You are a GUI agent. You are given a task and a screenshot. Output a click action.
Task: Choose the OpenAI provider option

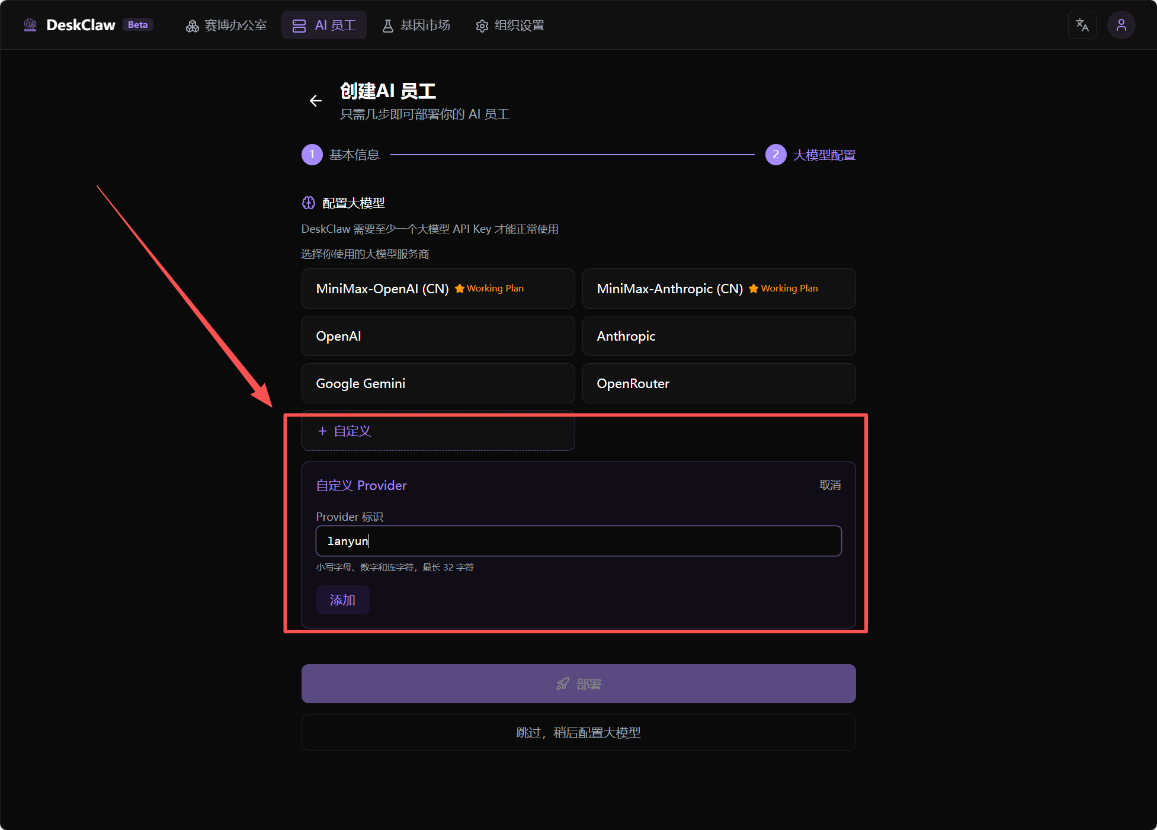coord(438,336)
